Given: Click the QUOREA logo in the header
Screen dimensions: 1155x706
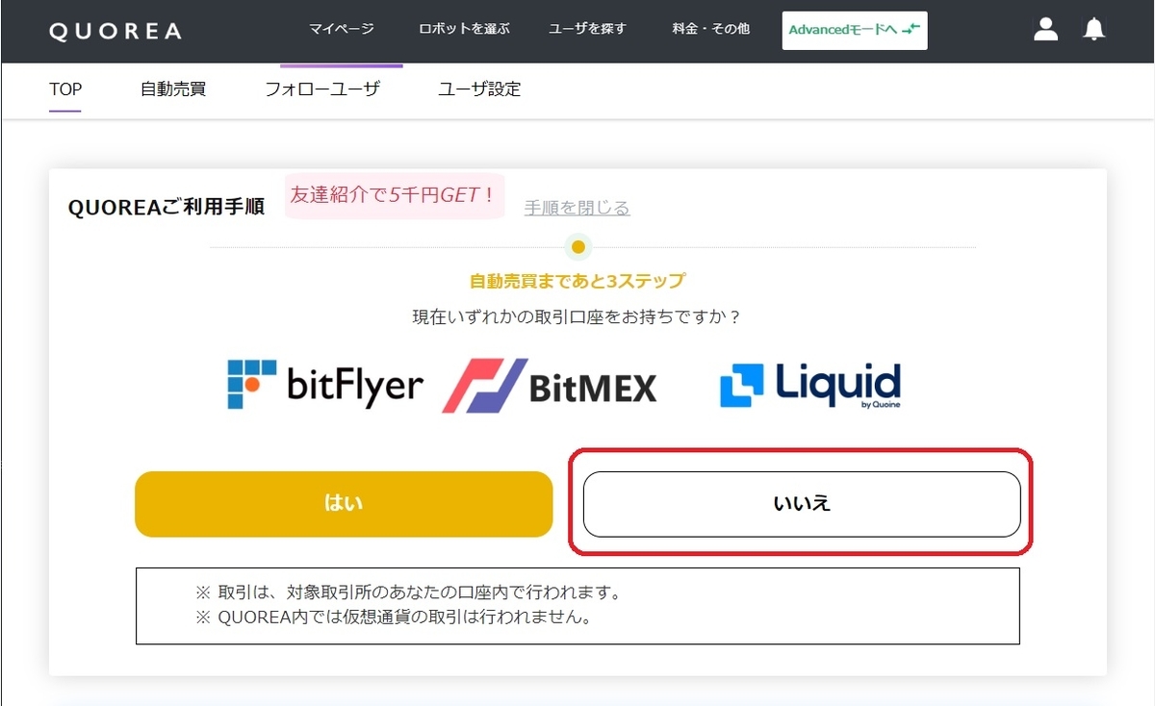Looking at the screenshot, I should pos(115,31).
